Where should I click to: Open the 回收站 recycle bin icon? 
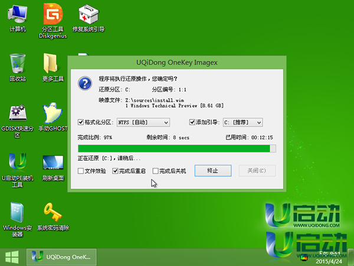[x=17, y=63]
